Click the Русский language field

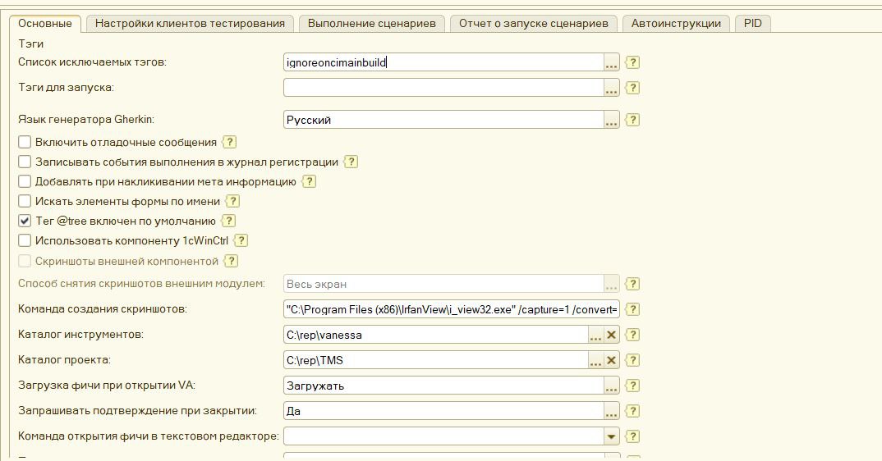pos(443,120)
